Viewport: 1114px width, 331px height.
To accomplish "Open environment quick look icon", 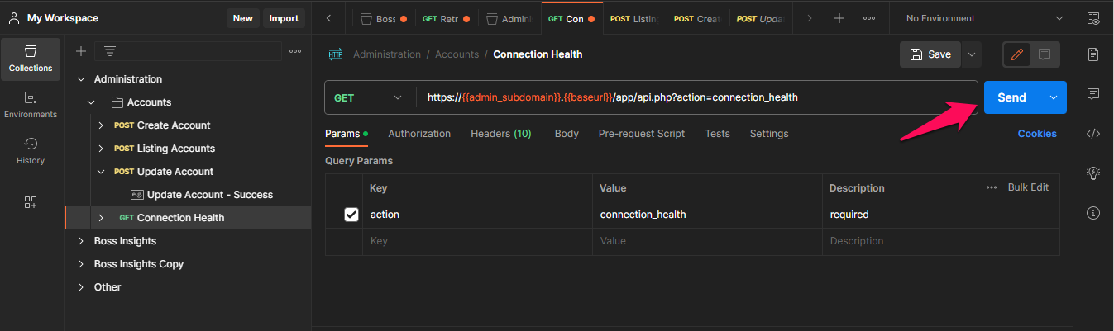I will click(1094, 18).
